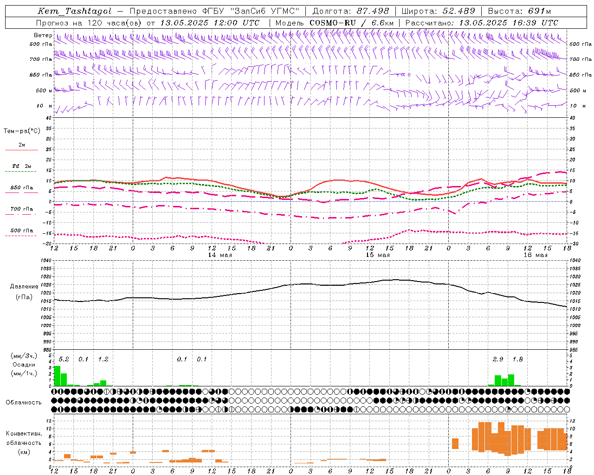Click the Долгота: 87.498 value
Image resolution: width=594 pixels, height=475 pixels.
click(351, 11)
